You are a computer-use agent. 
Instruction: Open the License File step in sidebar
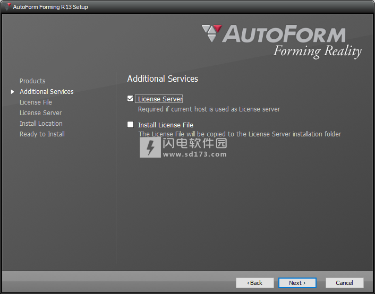(36, 102)
